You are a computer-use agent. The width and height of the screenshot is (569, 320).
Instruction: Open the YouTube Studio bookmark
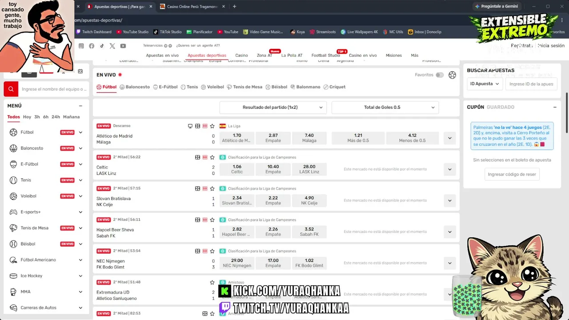132,32
